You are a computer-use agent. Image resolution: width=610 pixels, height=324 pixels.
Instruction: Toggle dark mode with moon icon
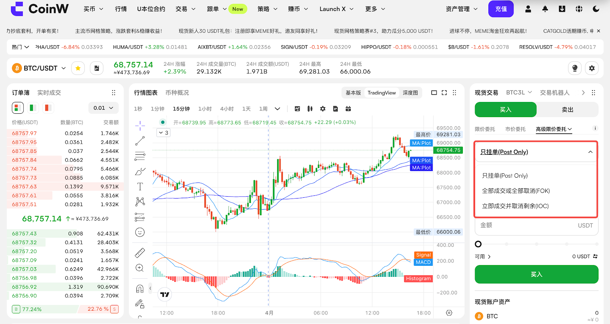[x=596, y=9]
